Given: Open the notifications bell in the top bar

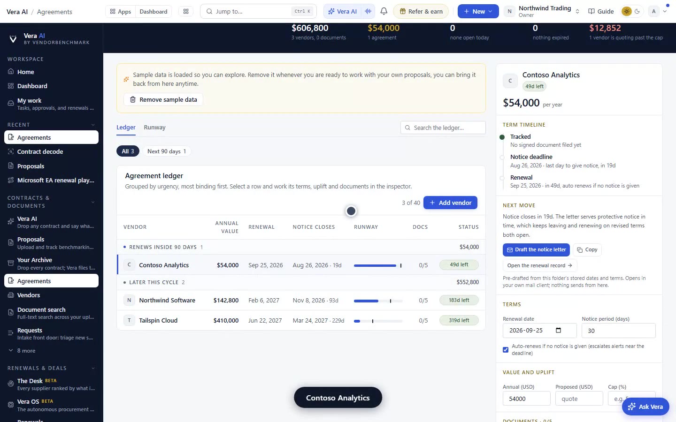Looking at the screenshot, I should [384, 11].
